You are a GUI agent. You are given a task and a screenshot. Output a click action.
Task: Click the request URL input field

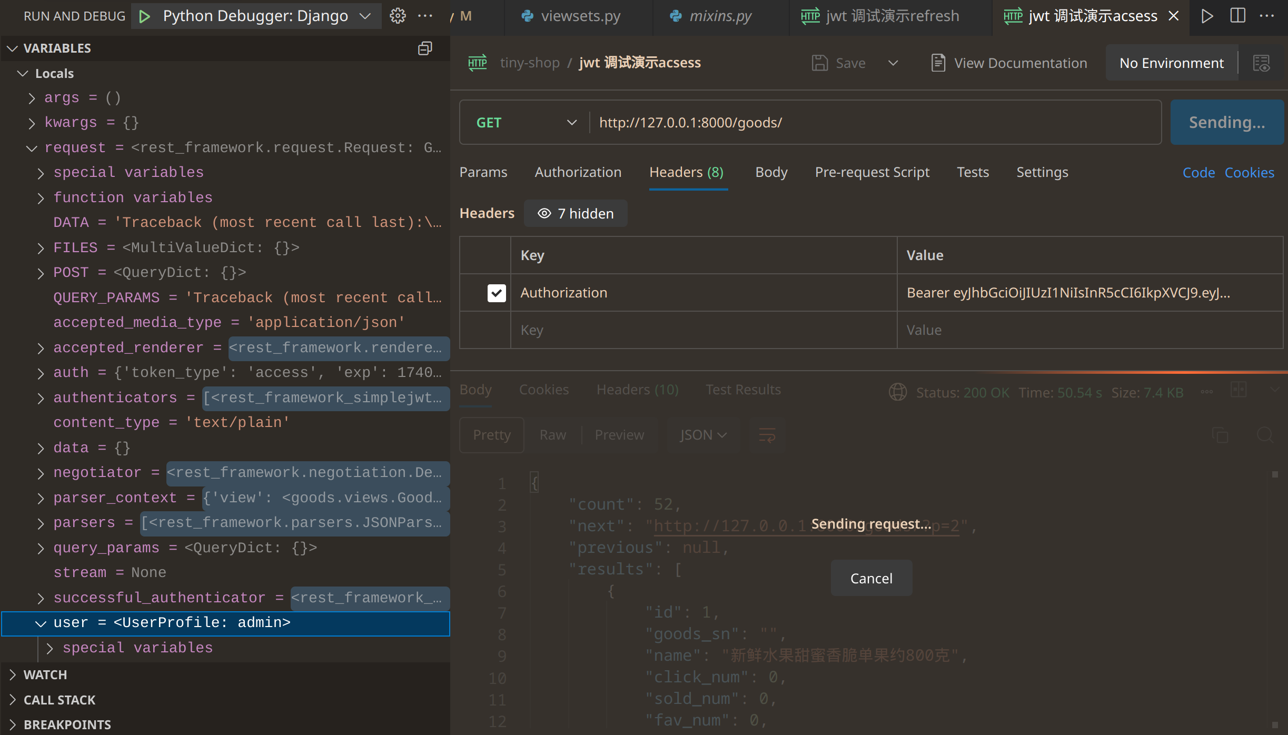874,123
